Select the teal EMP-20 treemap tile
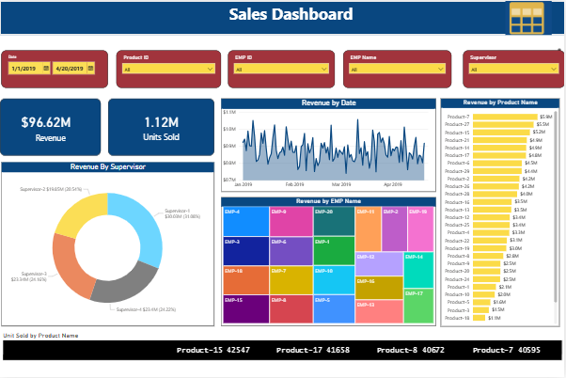This screenshot has height=378, width=566. [334, 221]
